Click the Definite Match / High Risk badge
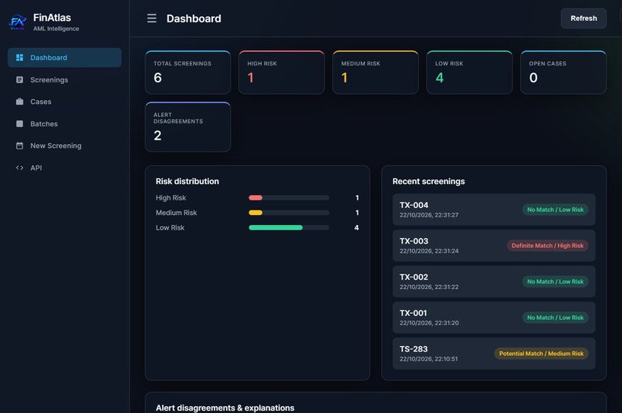 coord(548,246)
